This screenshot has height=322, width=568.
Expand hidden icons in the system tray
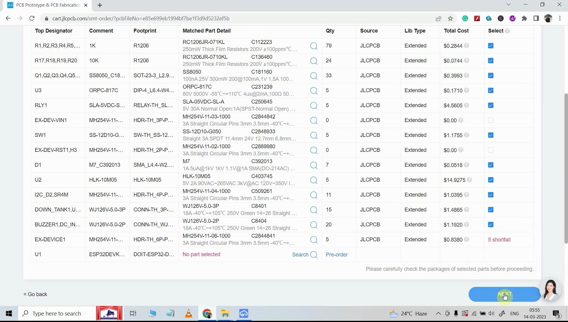[x=438, y=313]
